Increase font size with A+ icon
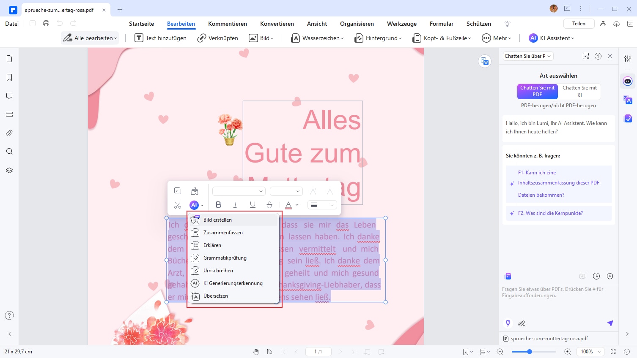Viewport: 637px width, 358px height. click(x=313, y=191)
